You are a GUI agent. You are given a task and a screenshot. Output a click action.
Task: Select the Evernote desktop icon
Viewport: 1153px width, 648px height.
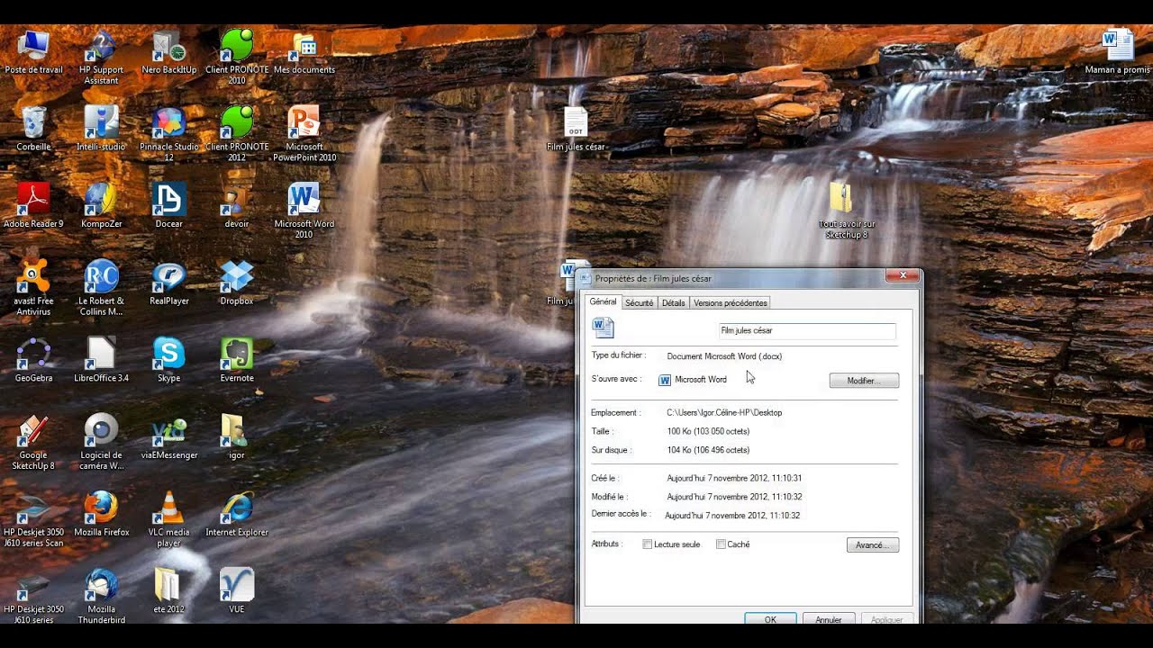point(237,359)
